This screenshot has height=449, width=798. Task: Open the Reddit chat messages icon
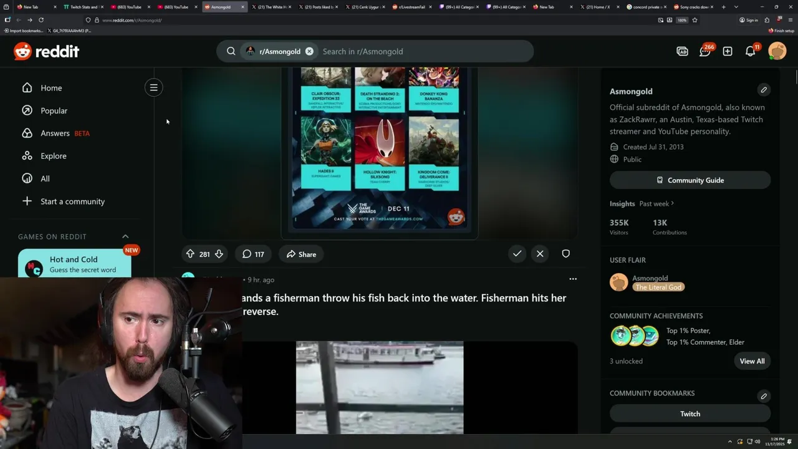click(x=705, y=51)
